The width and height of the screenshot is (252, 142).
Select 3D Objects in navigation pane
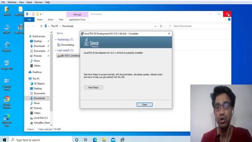pyautogui.click(x=39, y=84)
